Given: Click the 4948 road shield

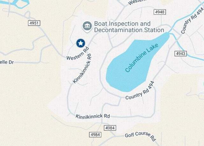Looking at the screenshot, I should [160, 12].
